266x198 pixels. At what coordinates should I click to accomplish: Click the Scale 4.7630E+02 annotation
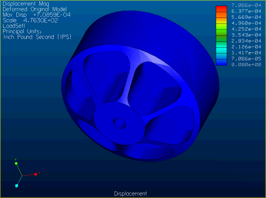click(x=30, y=20)
